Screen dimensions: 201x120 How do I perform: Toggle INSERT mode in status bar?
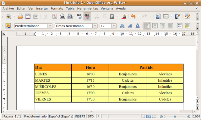coord(80,117)
